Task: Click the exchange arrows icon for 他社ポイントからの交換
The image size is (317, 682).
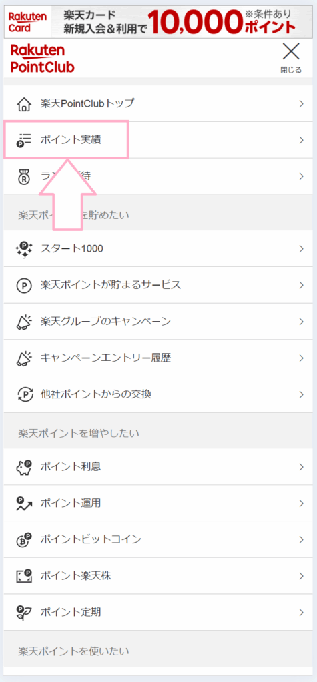Action: coord(25,394)
